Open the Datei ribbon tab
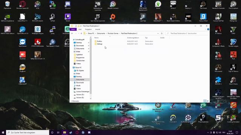The width and height of the screenshot is (241, 135). coord(73,29)
